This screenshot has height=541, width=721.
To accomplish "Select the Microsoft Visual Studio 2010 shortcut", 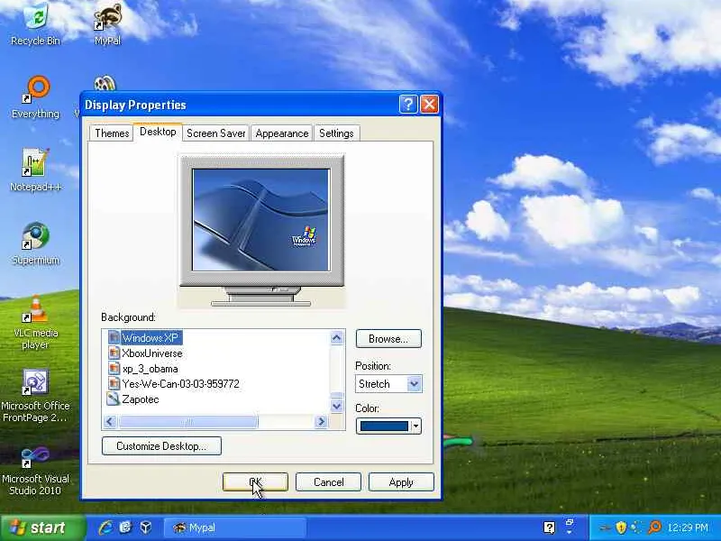I will pos(35,468).
